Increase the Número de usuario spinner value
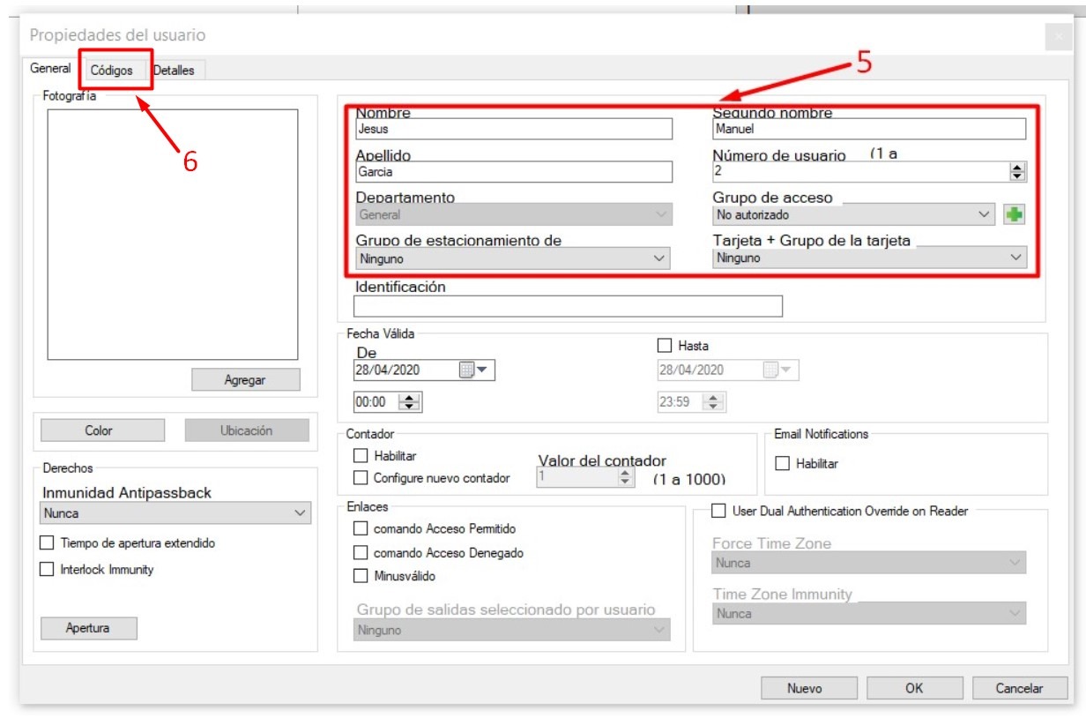This screenshot has width=1086, height=718. click(1018, 168)
